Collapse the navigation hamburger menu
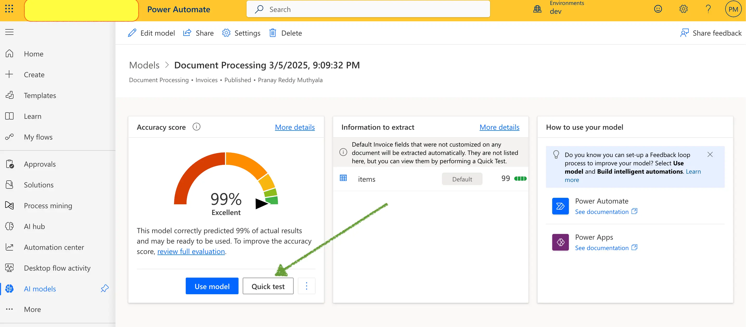Image resolution: width=746 pixels, height=327 pixels. click(9, 32)
